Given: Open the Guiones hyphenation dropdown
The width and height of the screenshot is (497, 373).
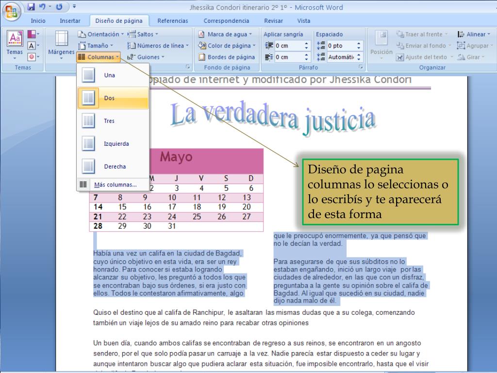Looking at the screenshot, I should click(x=146, y=57).
